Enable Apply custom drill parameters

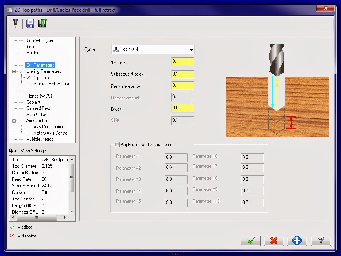[117, 145]
